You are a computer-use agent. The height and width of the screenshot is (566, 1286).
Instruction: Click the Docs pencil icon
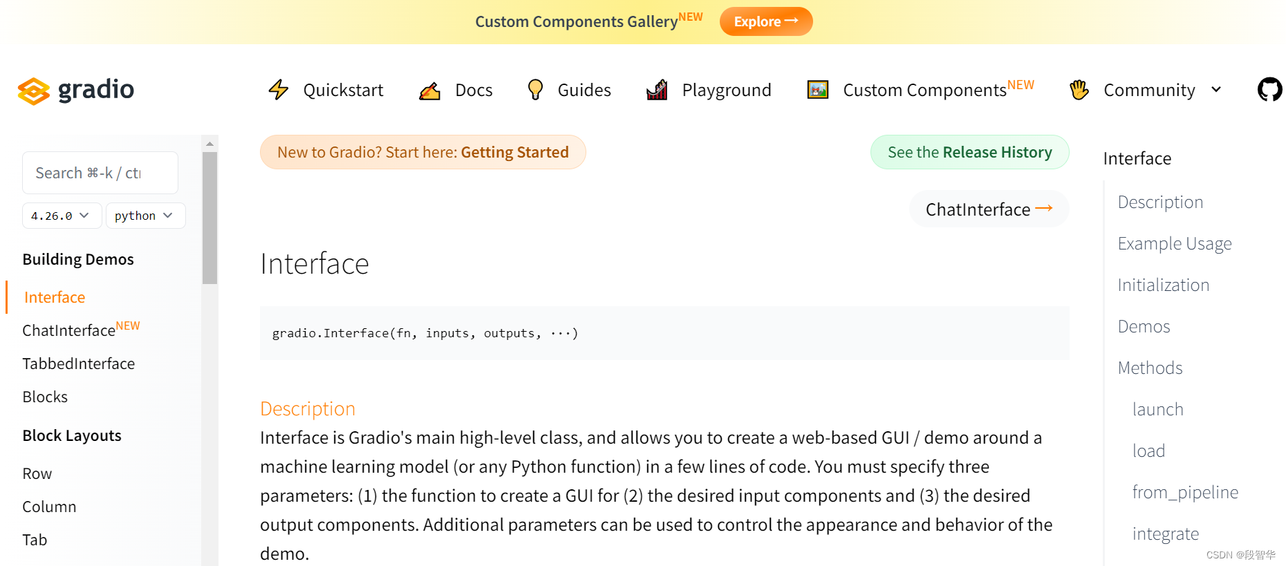430,91
